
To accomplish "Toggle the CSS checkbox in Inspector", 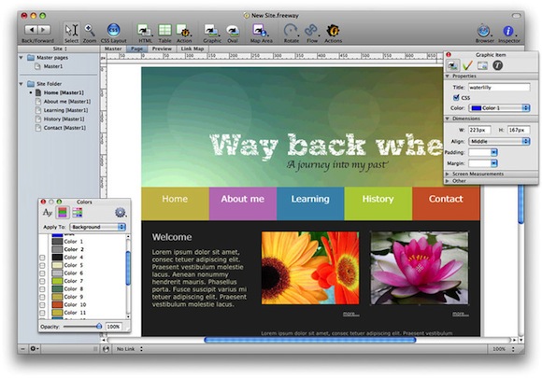I will click(456, 98).
